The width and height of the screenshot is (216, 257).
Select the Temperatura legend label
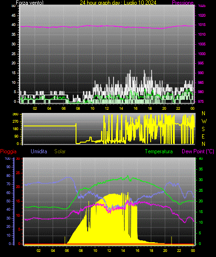tap(159, 151)
